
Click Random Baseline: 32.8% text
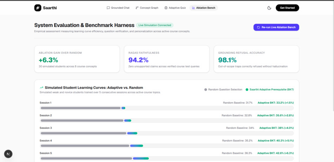click(237, 115)
